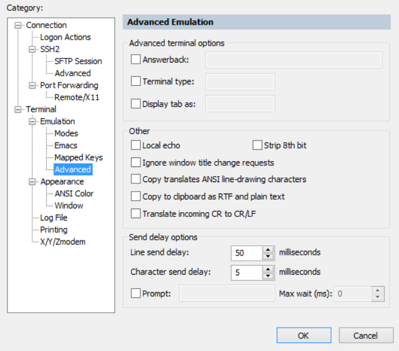
Task: Enable the Answerback checkbox
Action: pos(136,60)
